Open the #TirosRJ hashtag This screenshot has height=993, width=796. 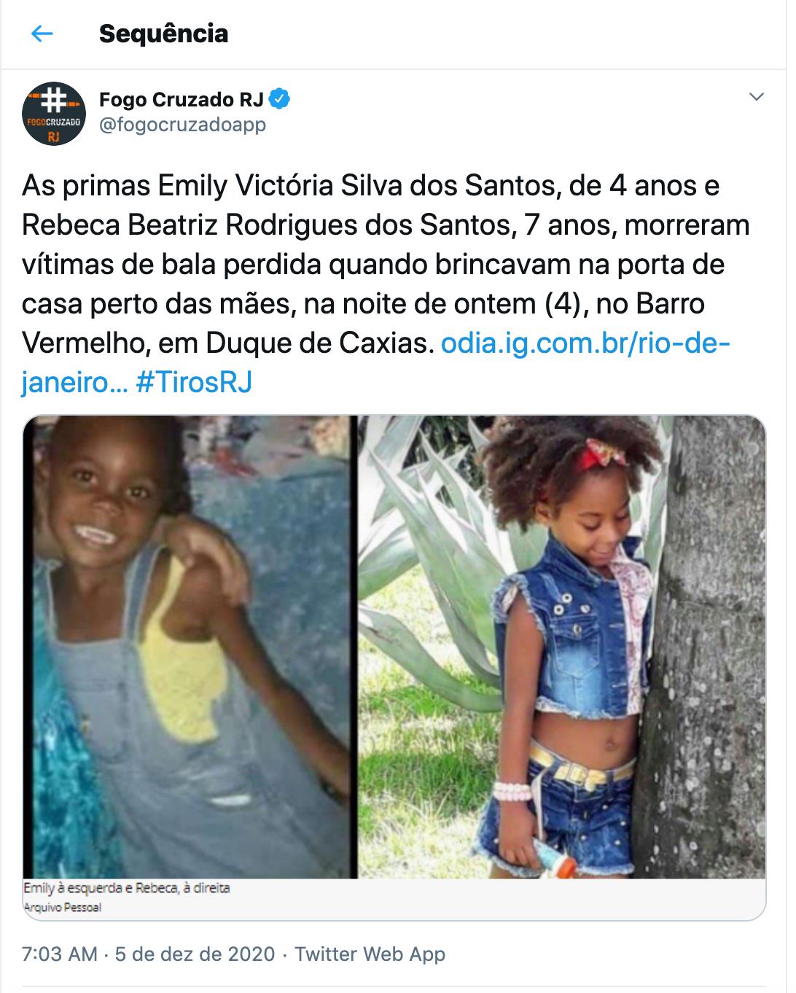pos(194,382)
